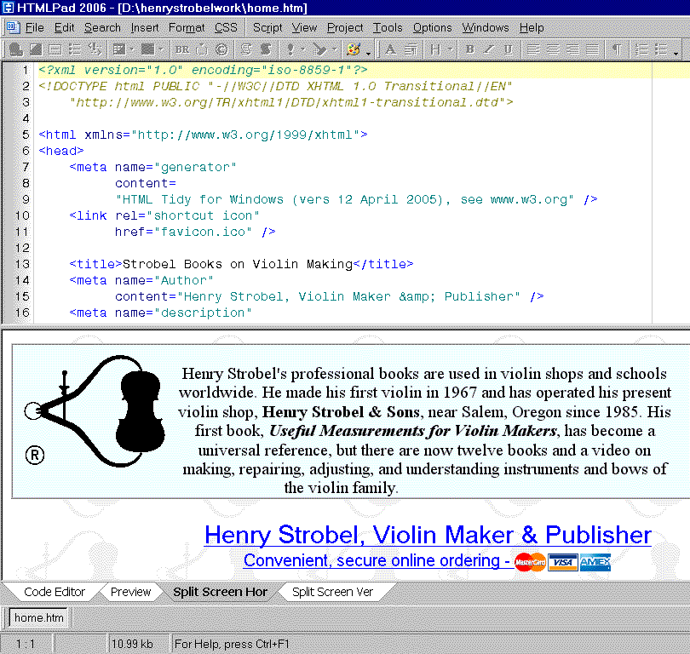Image resolution: width=690 pixels, height=654 pixels.
Task: Select the Split Screen Ver tab
Action: coord(332,592)
